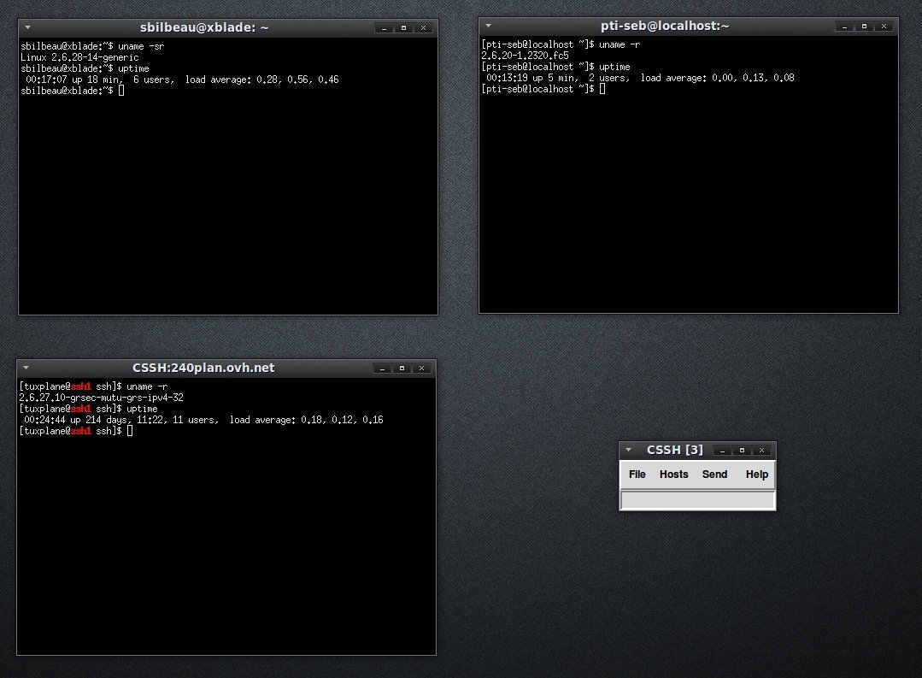The image size is (922, 678).
Task: Maximize the CSSH:240plan.ovh.net terminal window
Action: click(402, 368)
